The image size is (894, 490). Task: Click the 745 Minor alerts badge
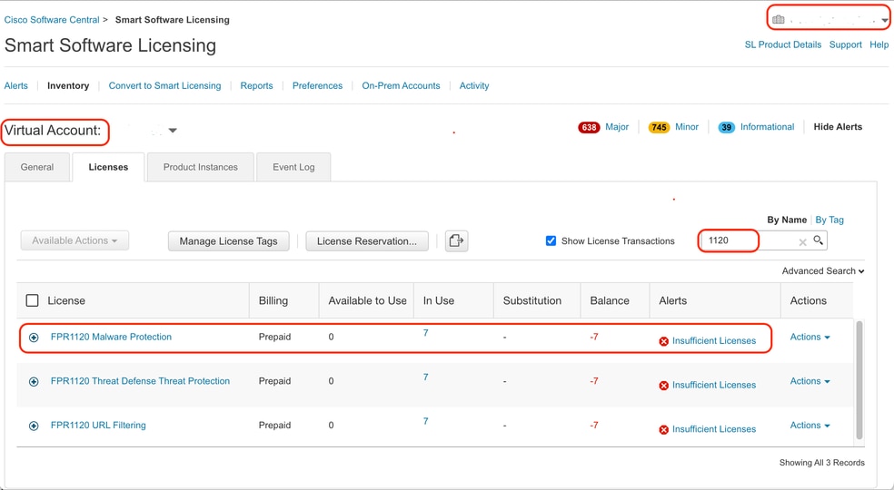coord(659,127)
